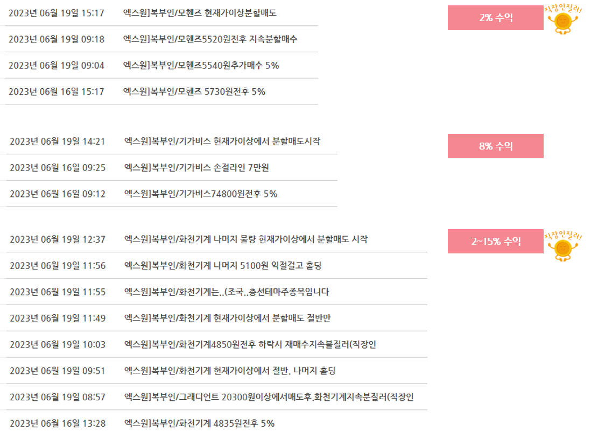Click the 2% 수익 badge
The width and height of the screenshot is (591, 432).
pyautogui.click(x=495, y=18)
